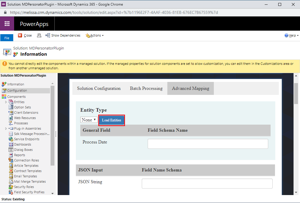Open the Entity Type None dropdown
300x203 pixels.
[x=89, y=120]
